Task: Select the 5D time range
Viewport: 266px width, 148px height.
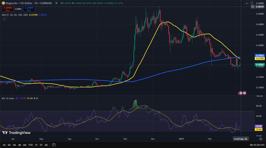Action: pos(9,145)
